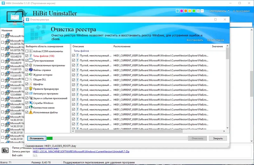Maximize the Очистка реестра dialog
Viewport: 254px width, 165px height.
click(x=215, y=19)
